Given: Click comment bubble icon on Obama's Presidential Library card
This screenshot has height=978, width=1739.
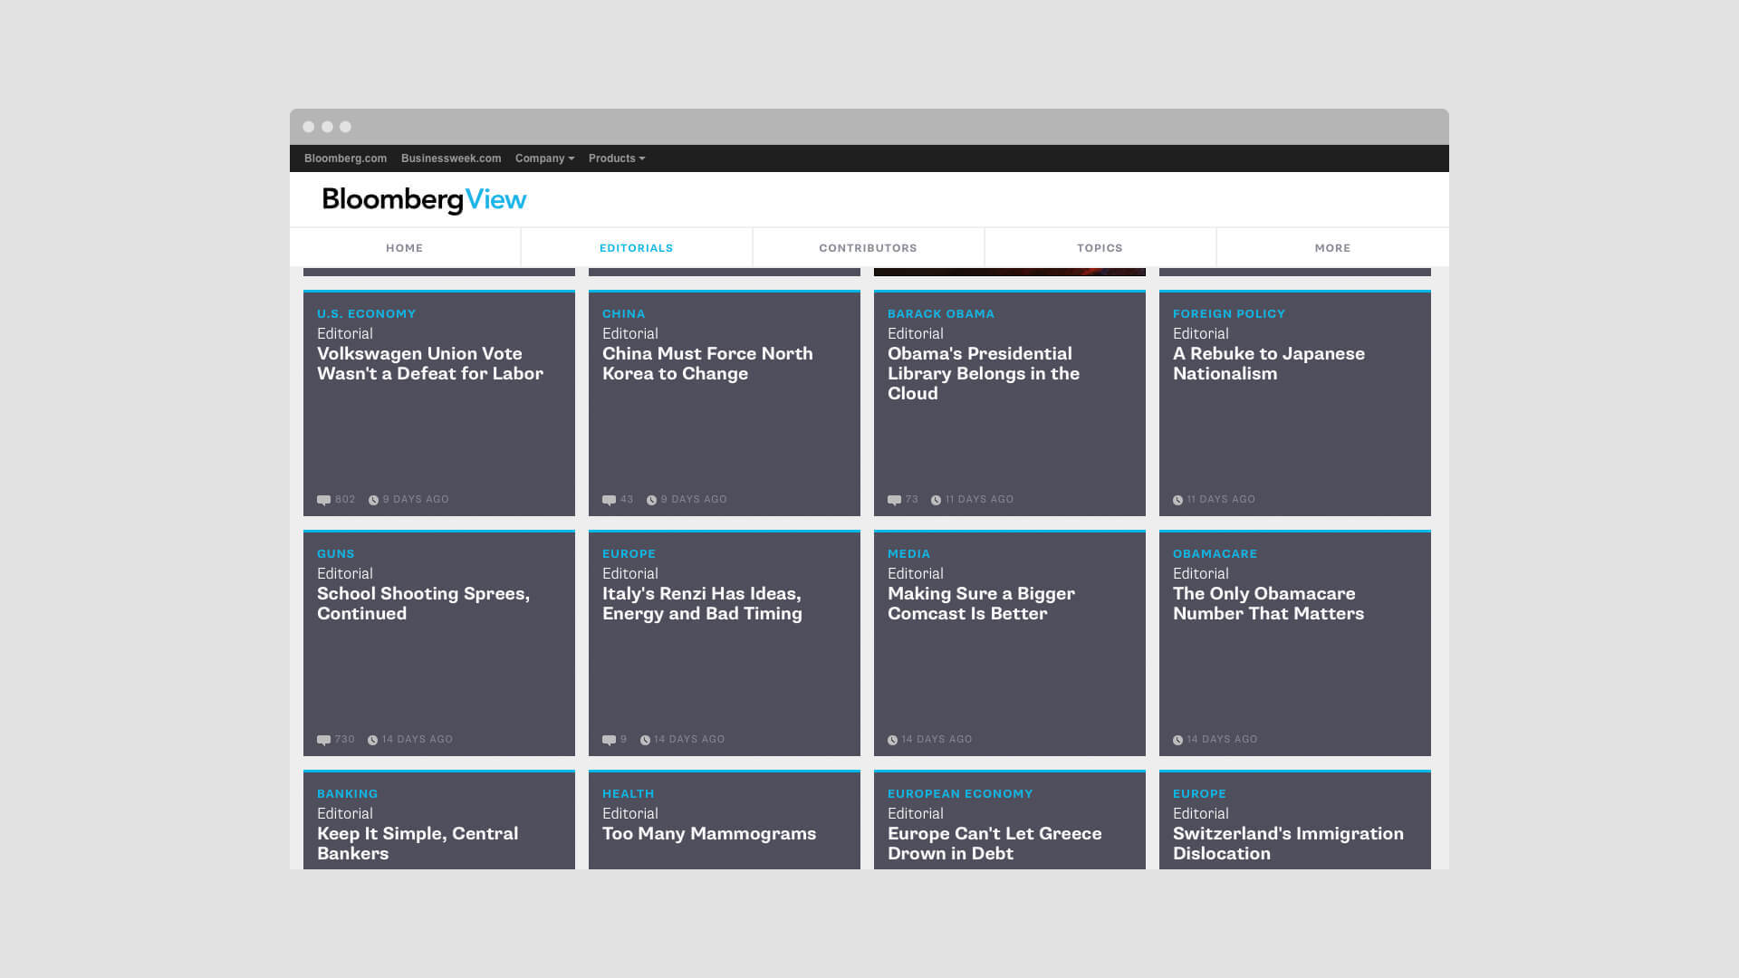Looking at the screenshot, I should pos(894,500).
